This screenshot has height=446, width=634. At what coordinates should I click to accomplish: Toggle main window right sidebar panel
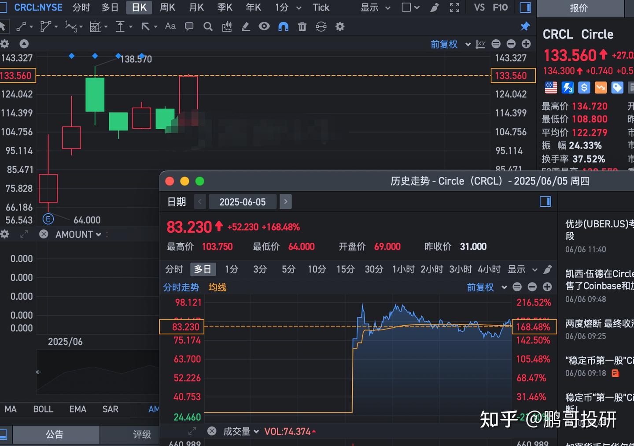coord(525,7)
